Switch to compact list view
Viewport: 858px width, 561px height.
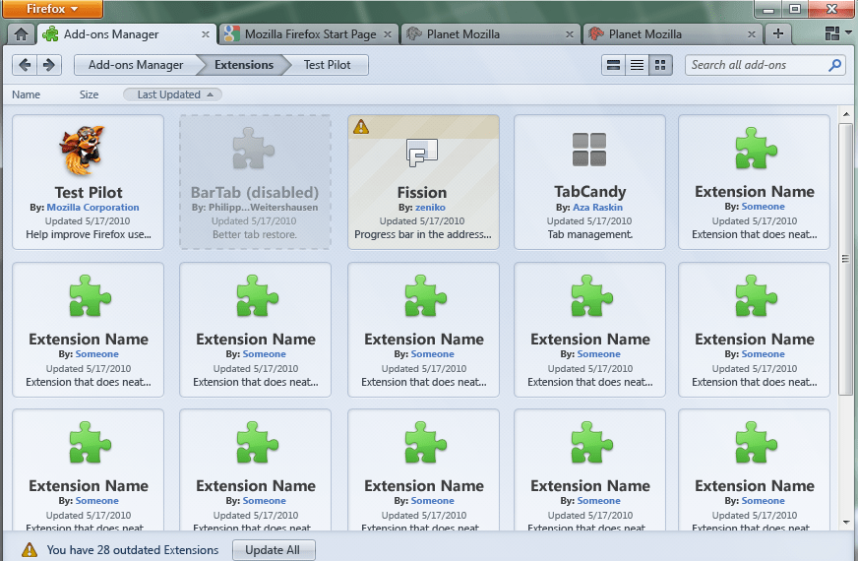coord(637,65)
